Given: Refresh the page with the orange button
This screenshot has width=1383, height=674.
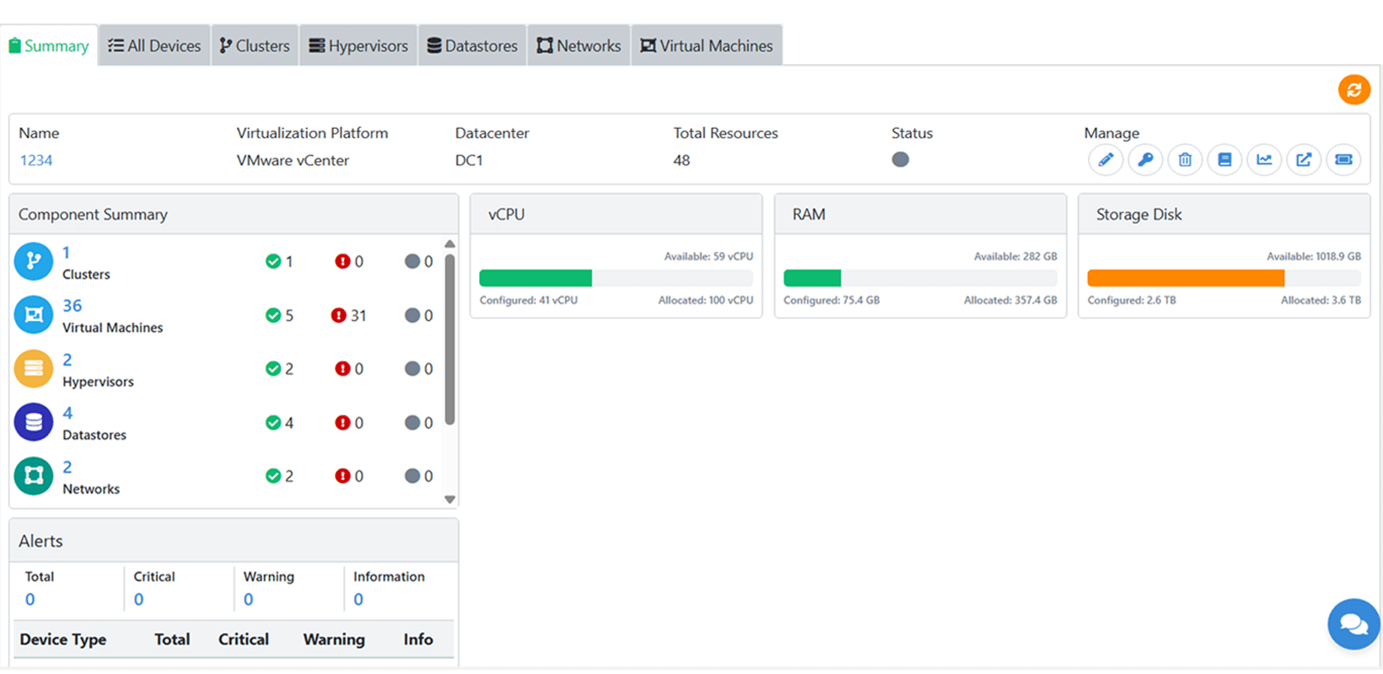Looking at the screenshot, I should (x=1353, y=89).
